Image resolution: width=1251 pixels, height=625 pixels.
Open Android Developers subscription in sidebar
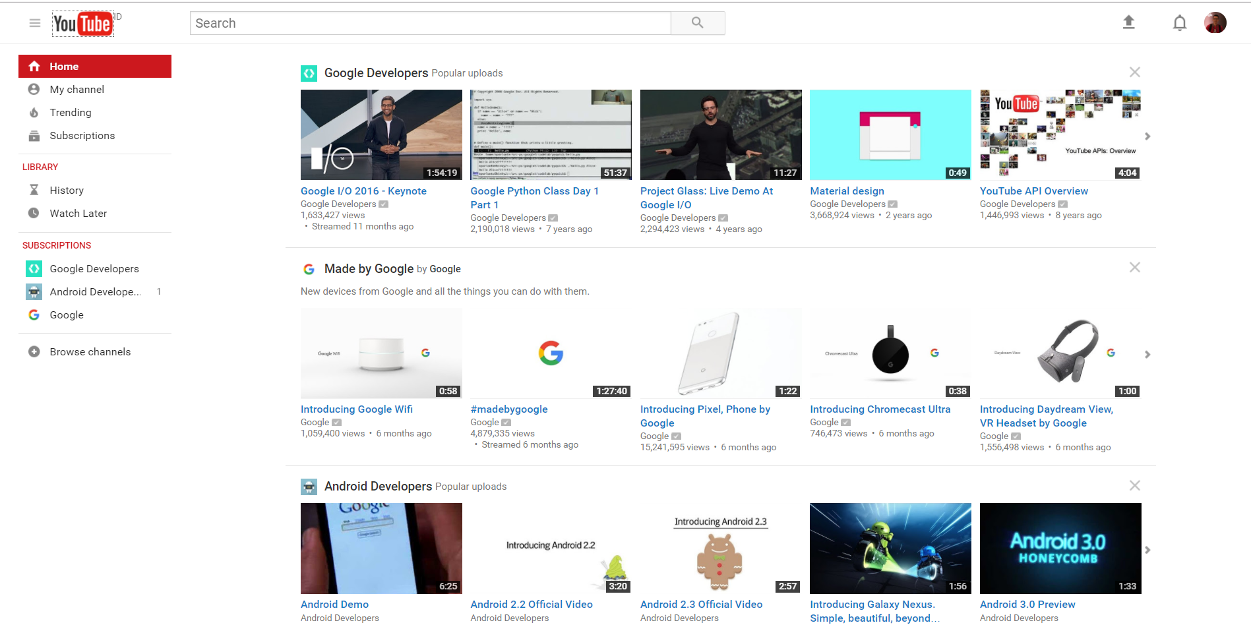coord(95,291)
